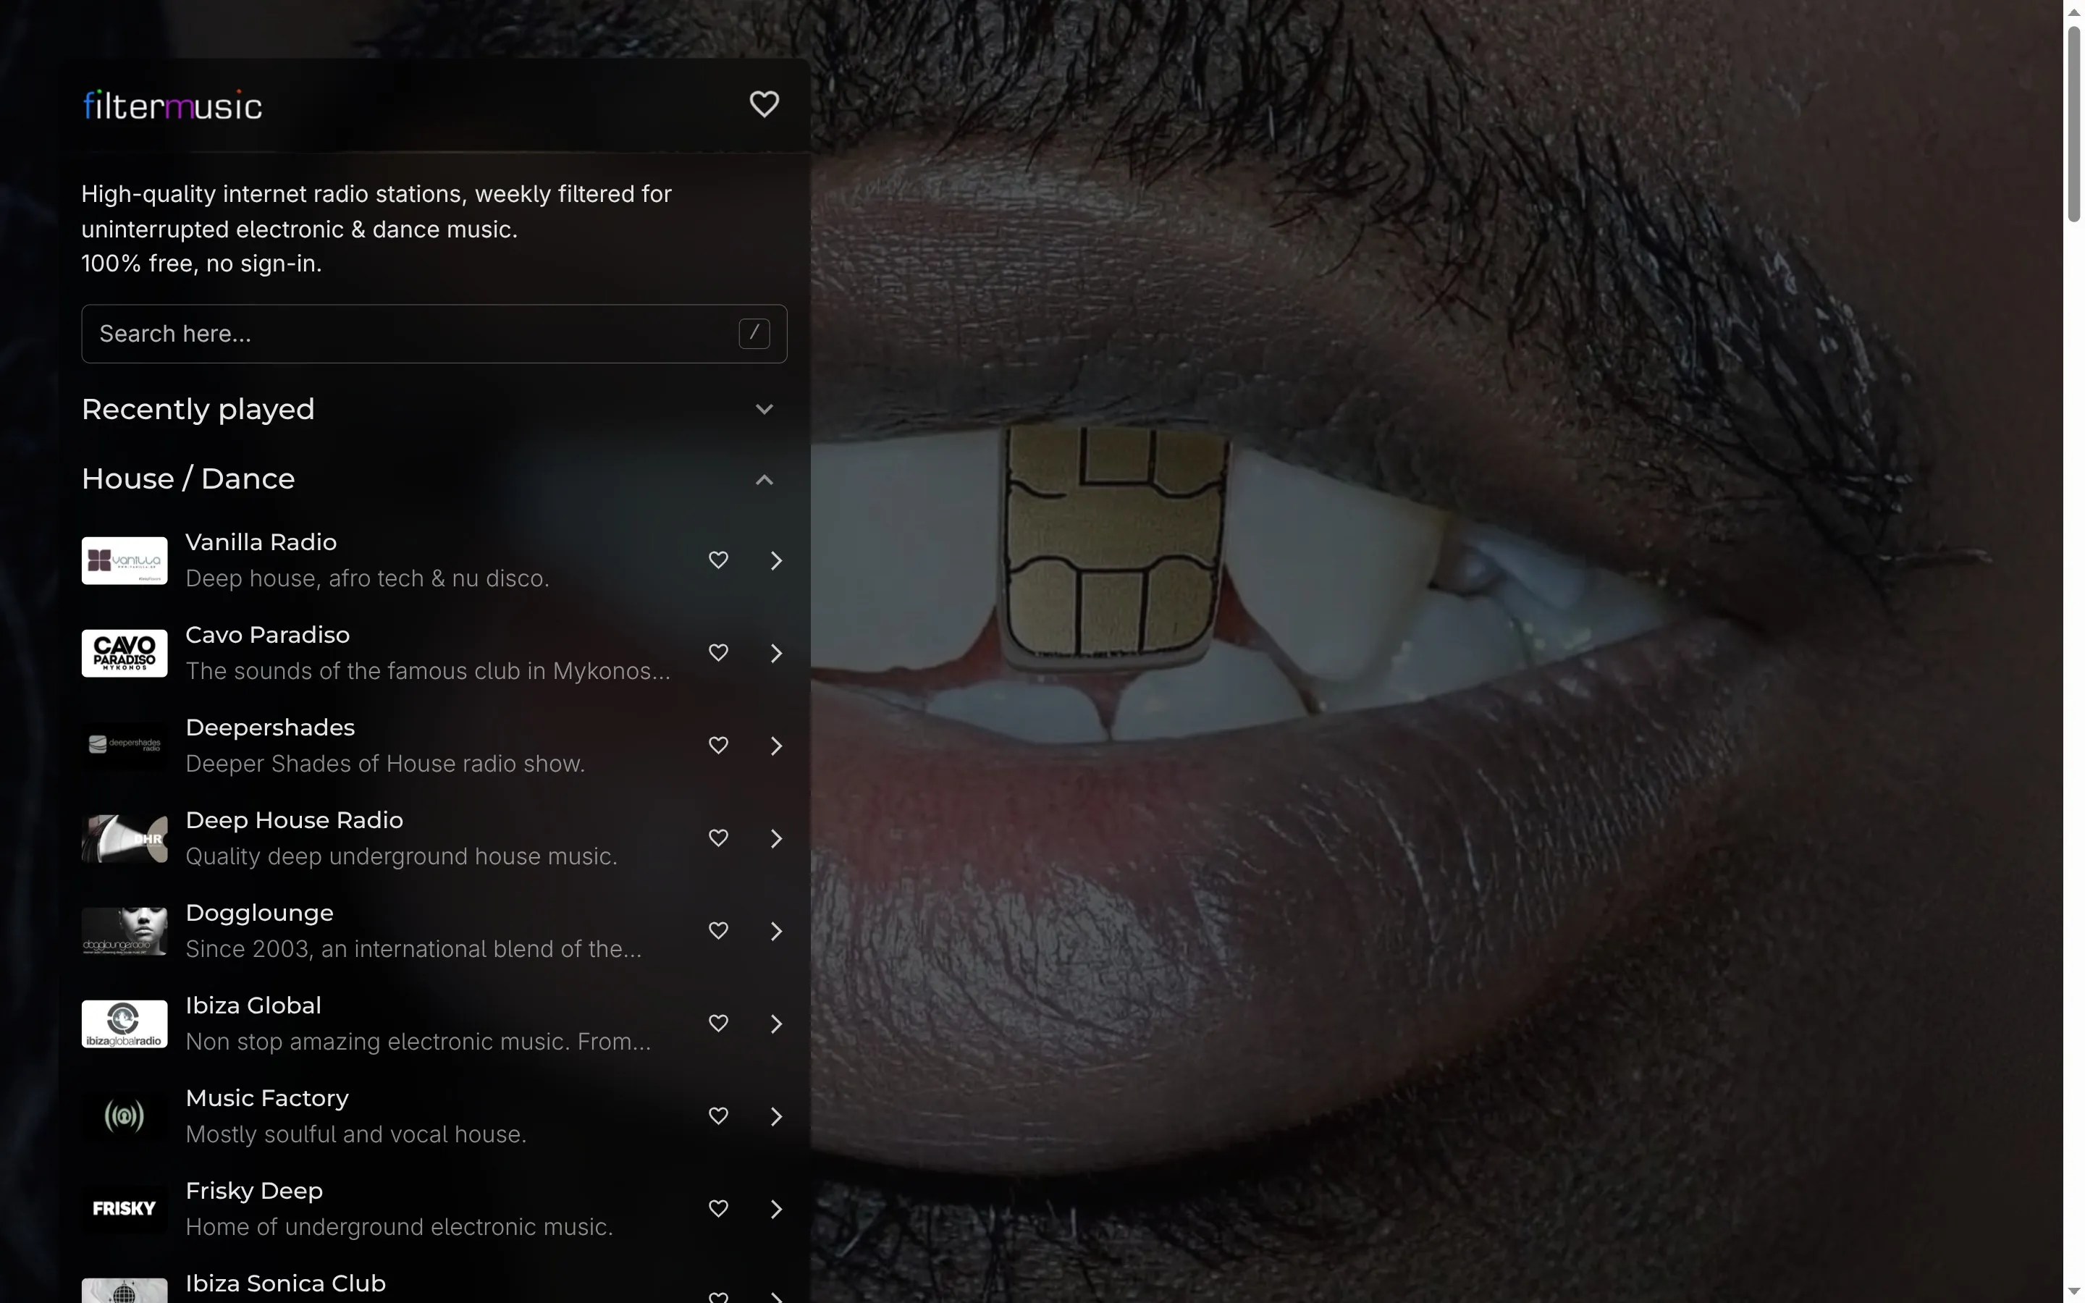The height and width of the screenshot is (1303, 2085).
Task: Click the filtermusic logo
Action: [x=172, y=105]
